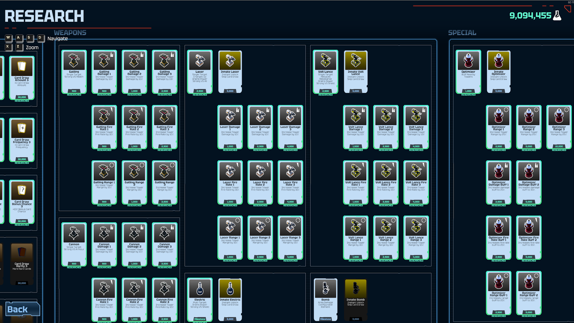Open the Laser Damage 3 card
Screen dimensions: 574x323
click(290, 127)
